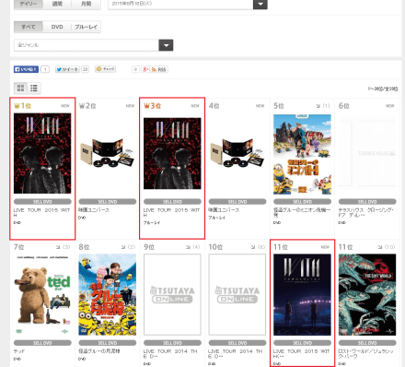Click SELL DVD button under rank 4

[237, 202]
